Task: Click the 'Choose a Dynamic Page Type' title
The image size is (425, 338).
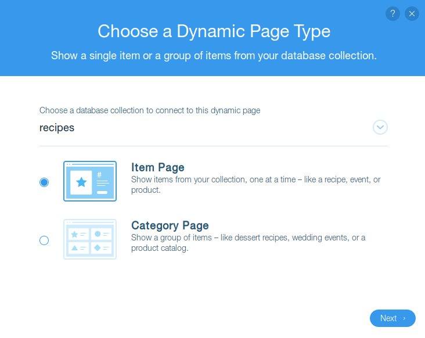Action: [x=214, y=31]
